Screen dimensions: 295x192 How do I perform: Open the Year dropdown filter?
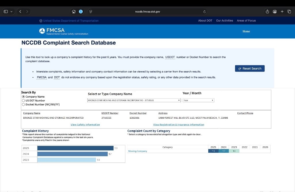(198, 100)
